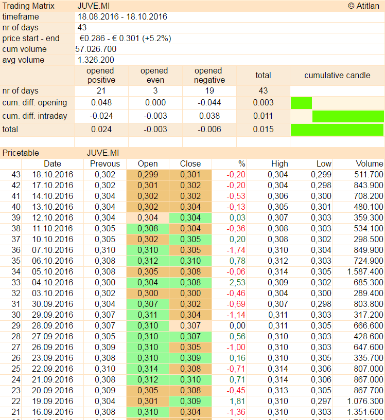Click the Open column header
Screen dimensions: 385x420
[x=148, y=163]
